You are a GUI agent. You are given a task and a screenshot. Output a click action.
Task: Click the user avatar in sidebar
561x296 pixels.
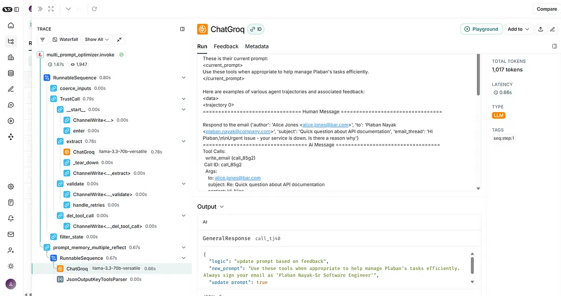pos(11,284)
